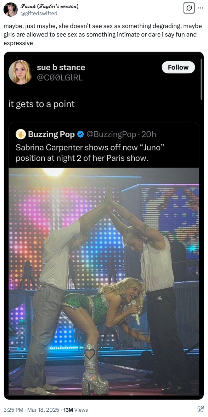Click Sarah's profile avatar
Screen dimensions: 208x417
pyautogui.click(x=10, y=10)
